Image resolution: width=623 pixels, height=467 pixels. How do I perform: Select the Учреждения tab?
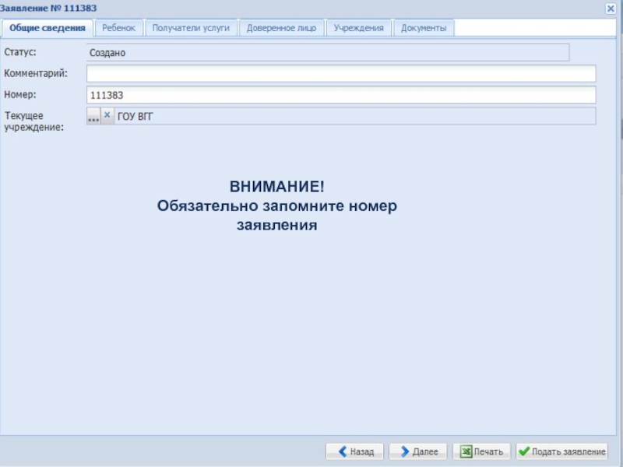(358, 28)
